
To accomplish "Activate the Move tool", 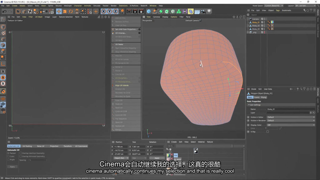I will (x=59, y=12).
